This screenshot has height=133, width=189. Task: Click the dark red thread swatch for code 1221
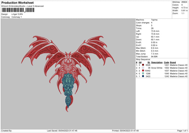tap(143, 65)
